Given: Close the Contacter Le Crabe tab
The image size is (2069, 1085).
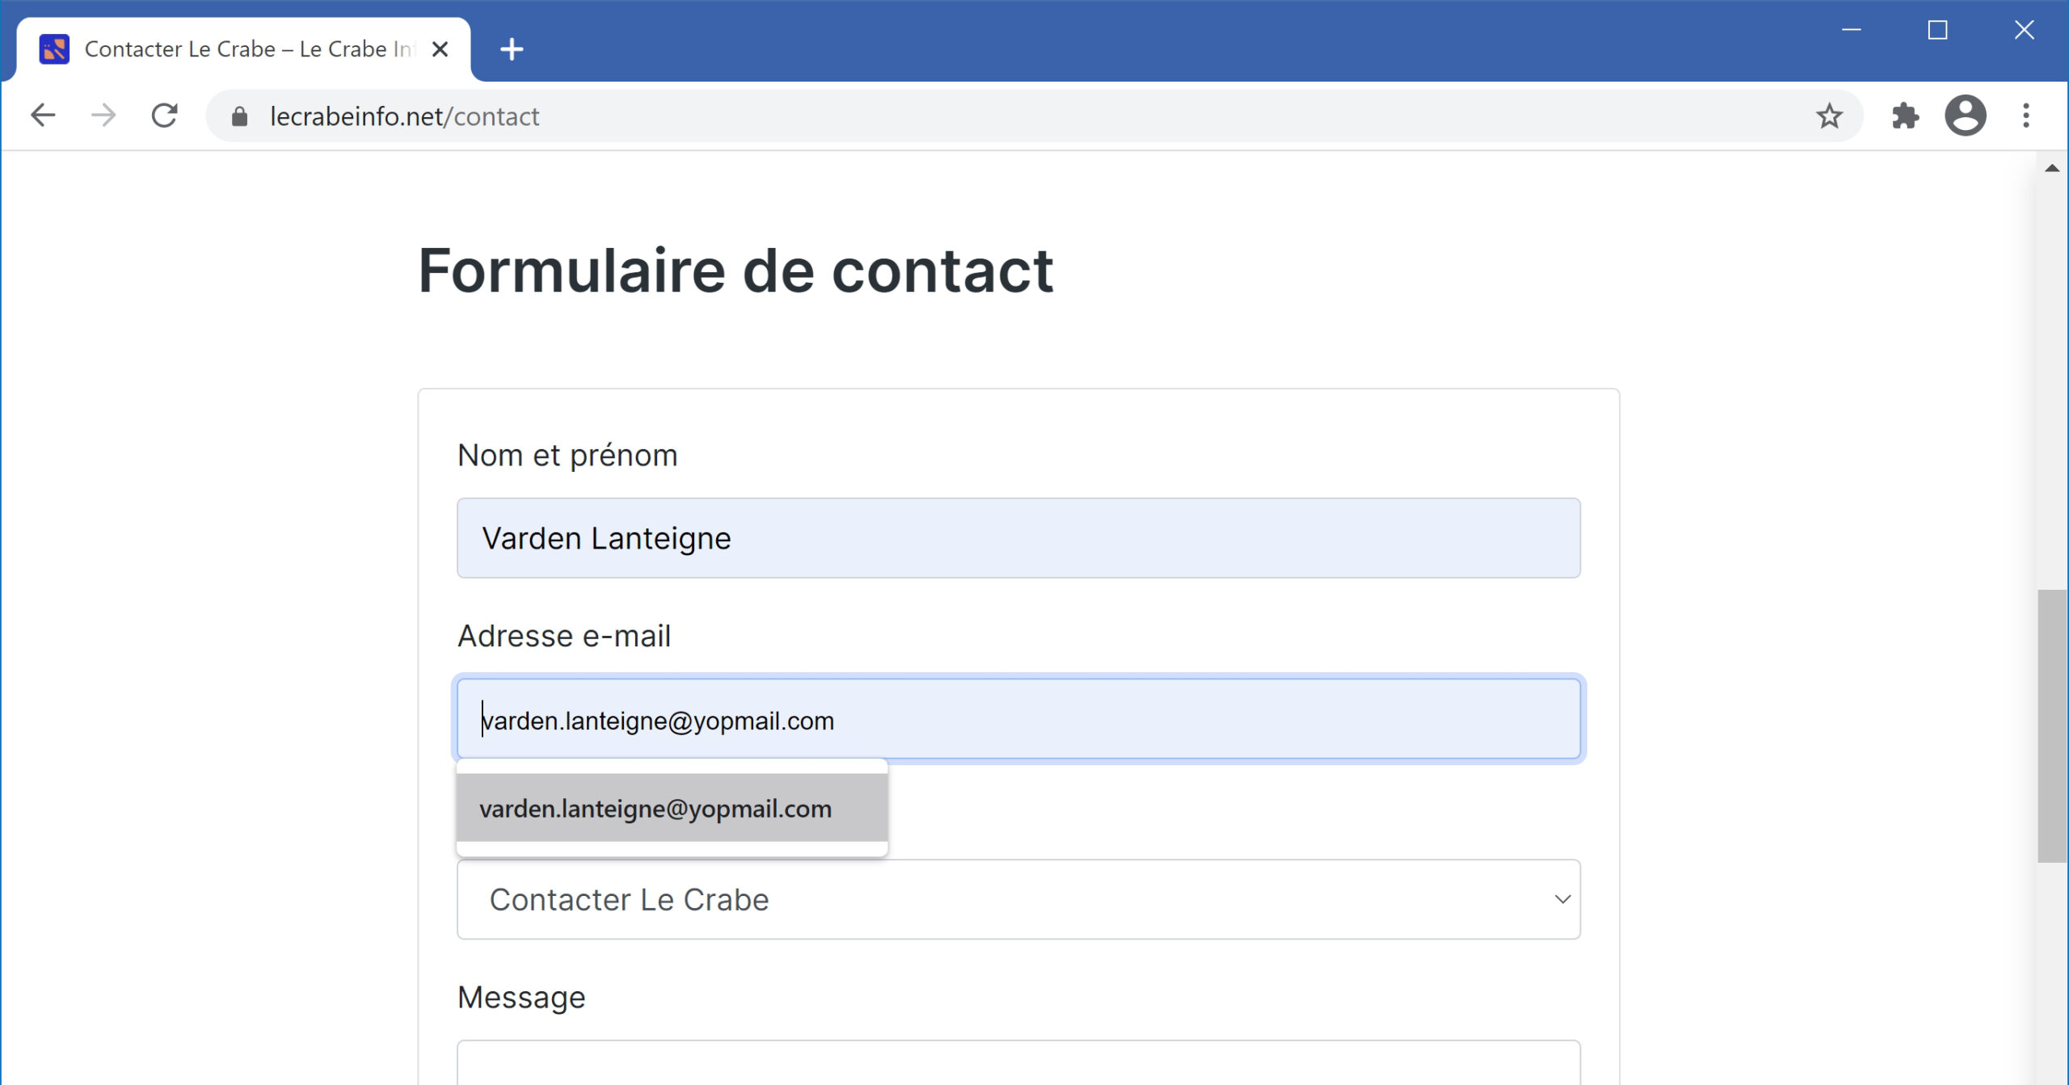Looking at the screenshot, I should click(440, 49).
